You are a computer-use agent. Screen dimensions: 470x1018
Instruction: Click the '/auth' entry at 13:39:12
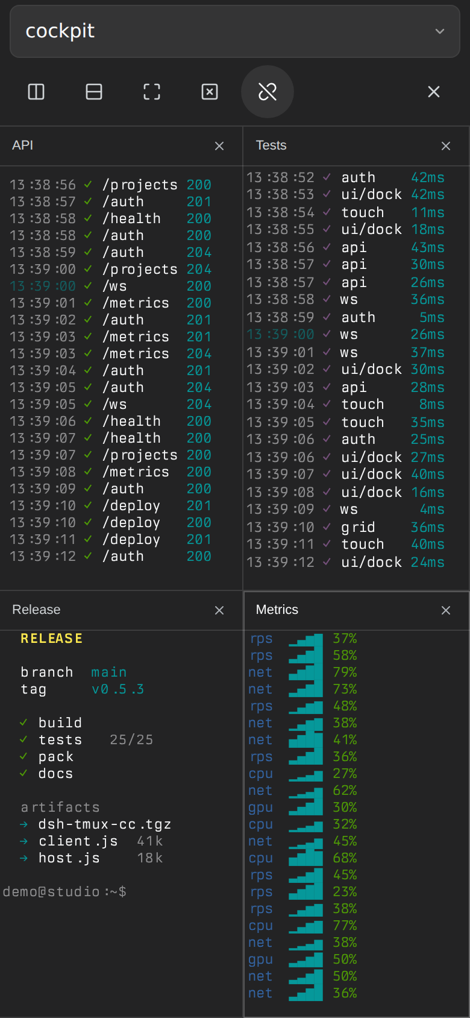[123, 557]
